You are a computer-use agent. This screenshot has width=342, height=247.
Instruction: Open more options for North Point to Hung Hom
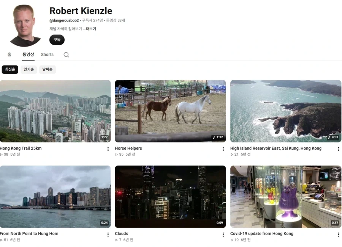pyautogui.click(x=108, y=234)
